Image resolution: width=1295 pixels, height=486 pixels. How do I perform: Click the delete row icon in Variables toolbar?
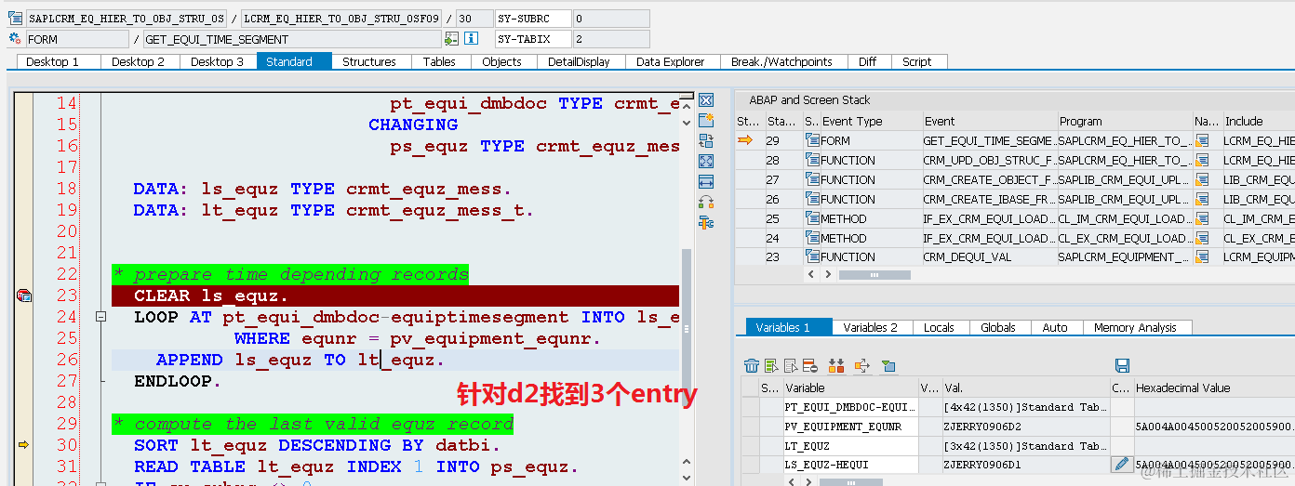pos(809,366)
